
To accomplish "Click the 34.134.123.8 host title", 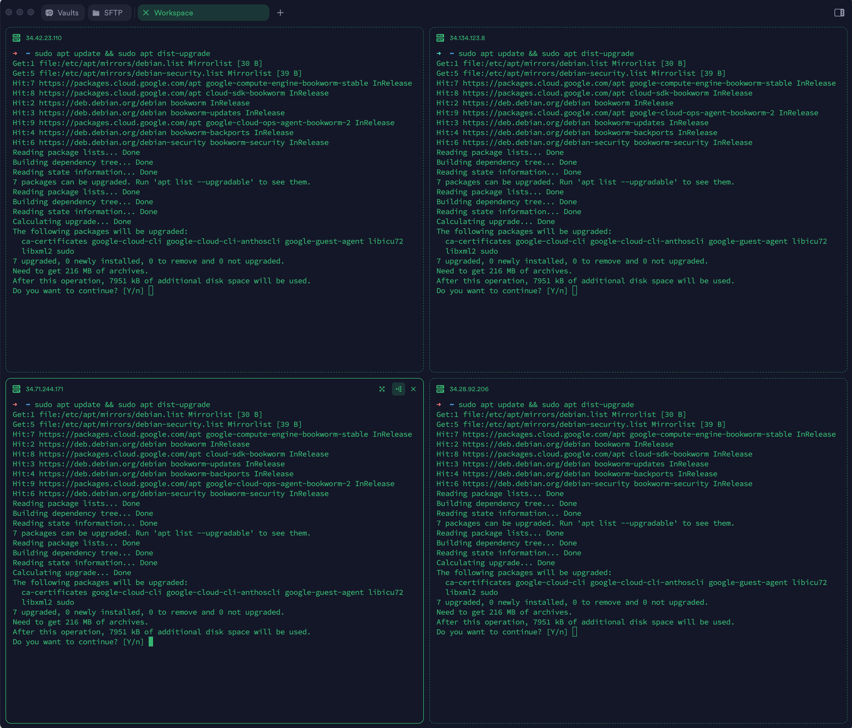I will pos(467,38).
